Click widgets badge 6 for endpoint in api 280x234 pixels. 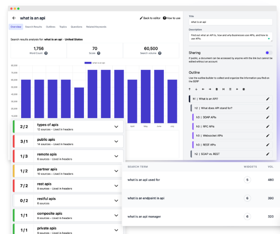click(247, 198)
